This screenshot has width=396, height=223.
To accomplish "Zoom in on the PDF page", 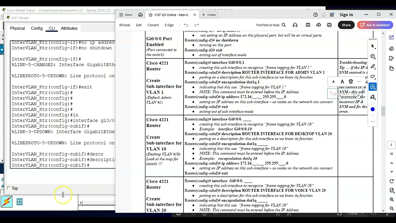I will click(392, 200).
